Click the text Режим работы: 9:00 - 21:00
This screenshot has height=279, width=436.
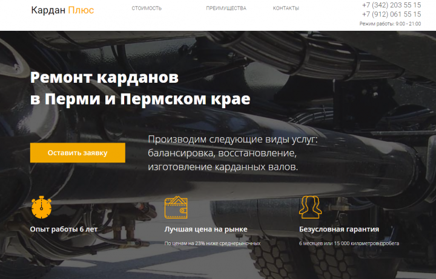coord(390,24)
